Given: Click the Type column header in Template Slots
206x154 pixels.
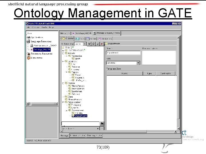Looking at the screenshot, I should [149, 74].
